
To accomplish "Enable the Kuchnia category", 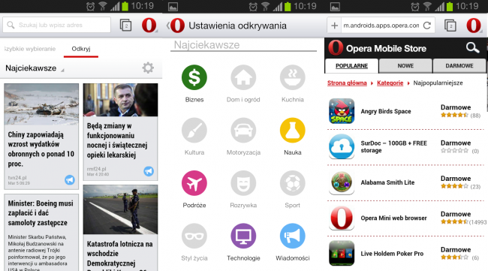I will coord(293,77).
